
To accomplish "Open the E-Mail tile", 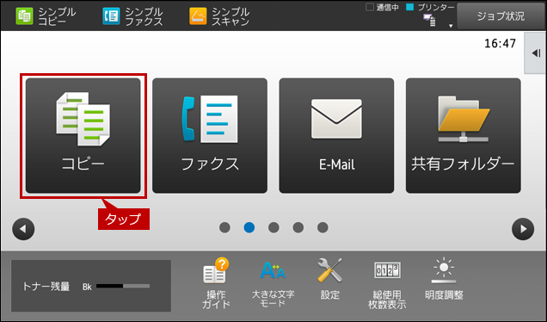I will coord(336,135).
